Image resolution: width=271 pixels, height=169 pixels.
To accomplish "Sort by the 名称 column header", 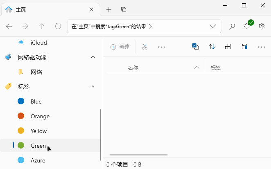I will pos(133,68).
